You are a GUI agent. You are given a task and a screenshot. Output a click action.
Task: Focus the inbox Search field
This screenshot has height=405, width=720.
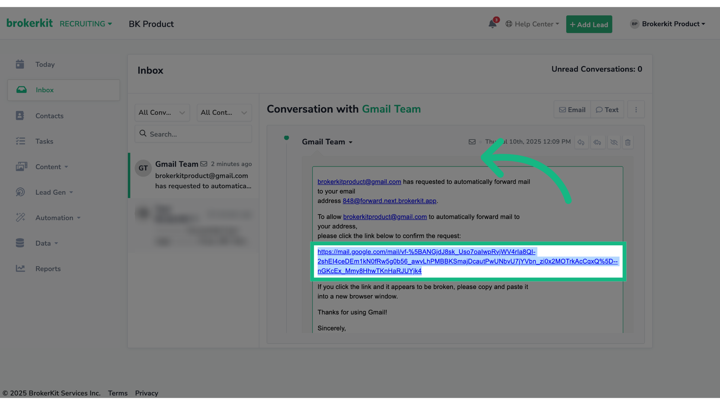tap(193, 134)
